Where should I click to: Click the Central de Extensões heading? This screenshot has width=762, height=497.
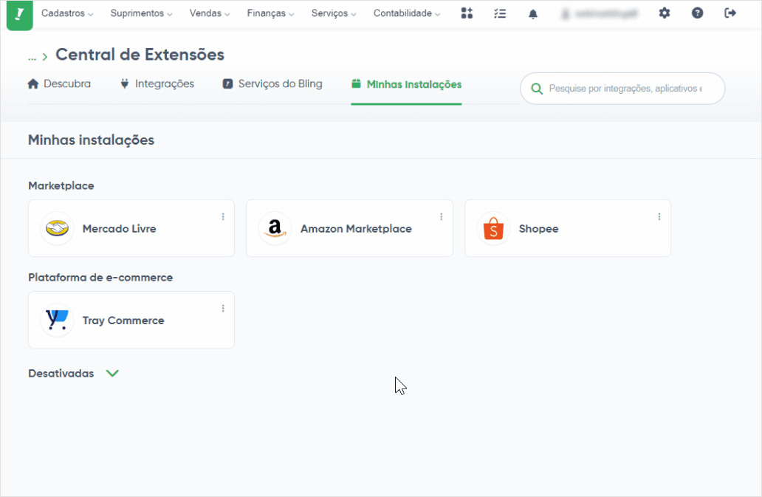point(140,55)
